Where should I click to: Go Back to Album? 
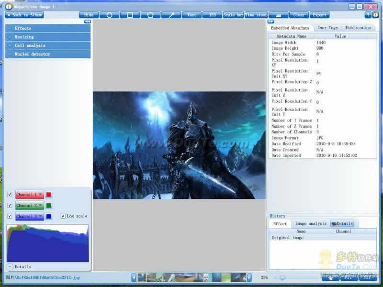tap(24, 15)
